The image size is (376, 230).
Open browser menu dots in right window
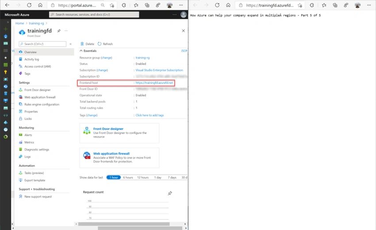[x=369, y=5]
